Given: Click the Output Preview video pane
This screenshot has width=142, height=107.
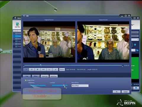Looking at the screenshot, I should (103, 42).
